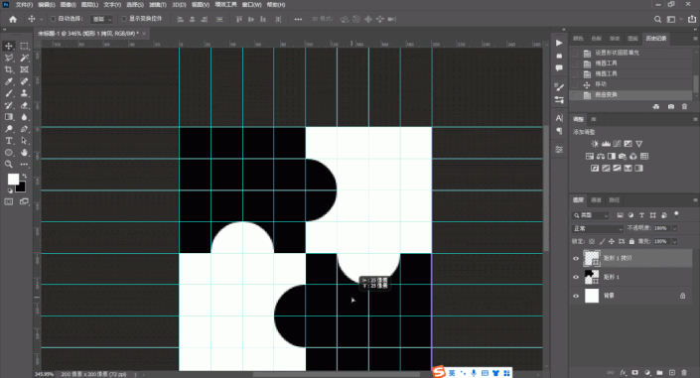Select the Pen tool
The height and width of the screenshot is (378, 700).
24,129
